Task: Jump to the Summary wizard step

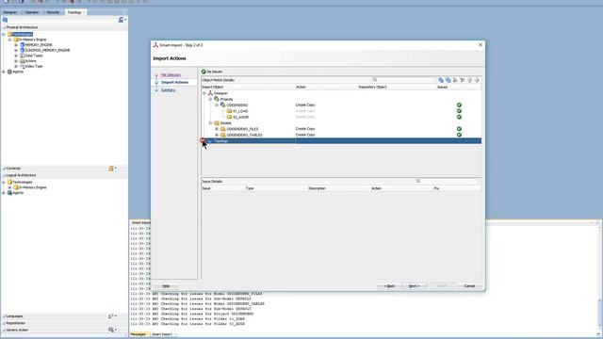Action: tap(168, 90)
